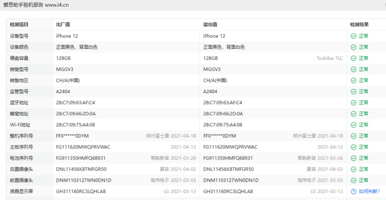Click the green check icon in 销售型号 row
386x200 pixels.
(353, 70)
